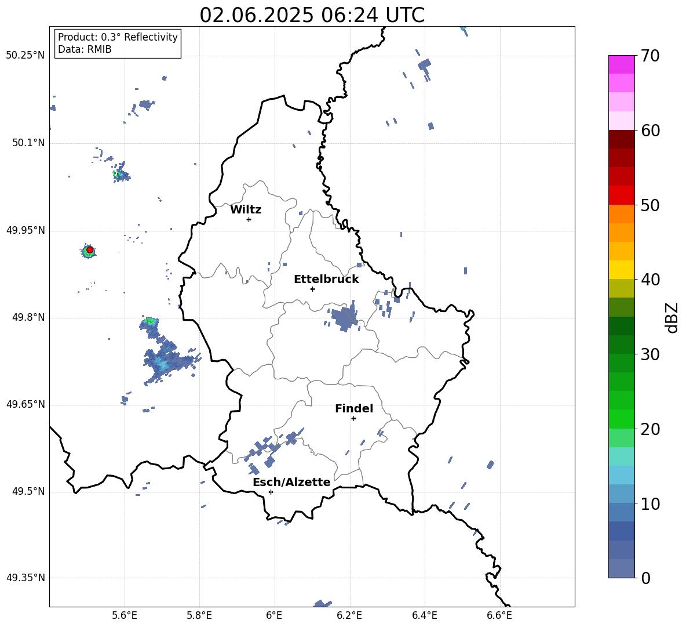Click the 49.35°N latitude label

[25, 578]
